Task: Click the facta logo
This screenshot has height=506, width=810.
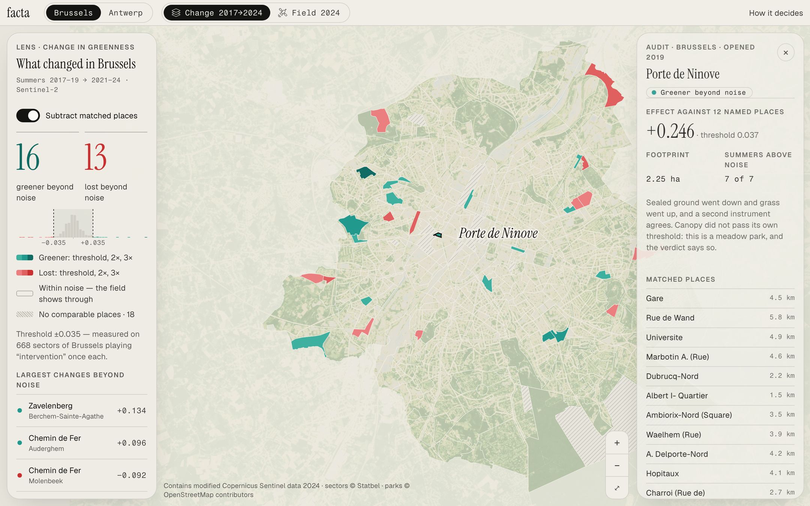Action: click(x=18, y=13)
